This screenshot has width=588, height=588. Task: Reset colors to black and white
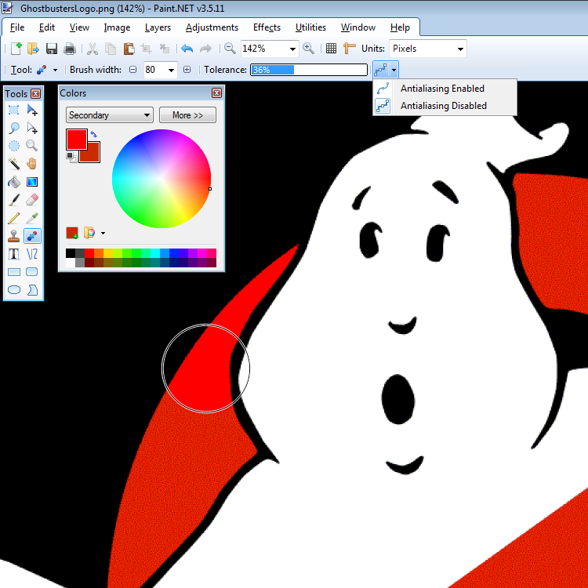point(71,157)
